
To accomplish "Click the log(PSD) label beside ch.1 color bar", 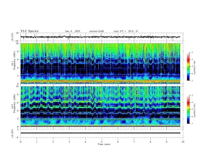I will point(195,68).
